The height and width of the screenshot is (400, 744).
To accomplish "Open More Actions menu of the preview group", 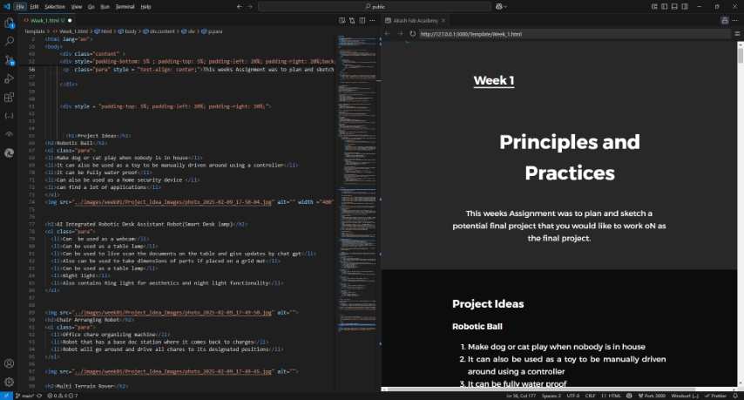I will 735,20.
